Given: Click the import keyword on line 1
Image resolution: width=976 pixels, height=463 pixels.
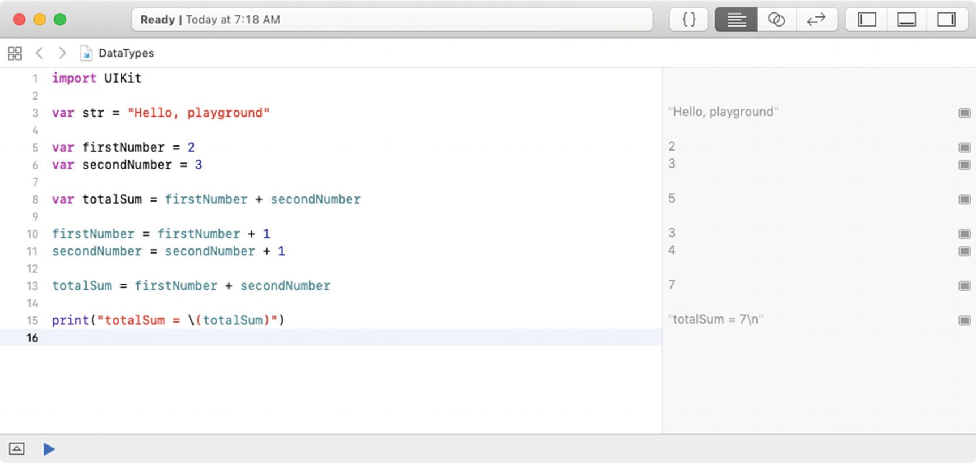Looking at the screenshot, I should point(74,78).
